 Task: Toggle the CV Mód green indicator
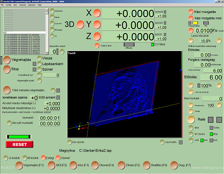coord(152,44)
